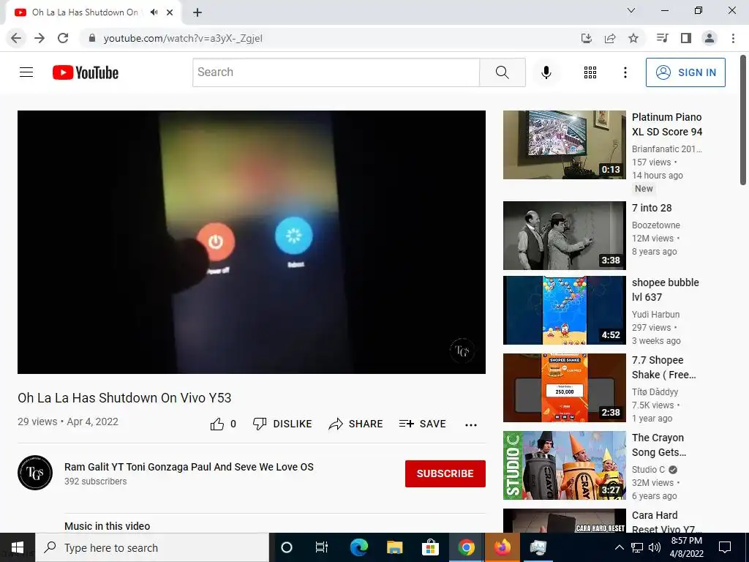Viewport: 749px width, 562px height.
Task: Open the 7.7 Shopee Shake video title
Action: (x=663, y=367)
